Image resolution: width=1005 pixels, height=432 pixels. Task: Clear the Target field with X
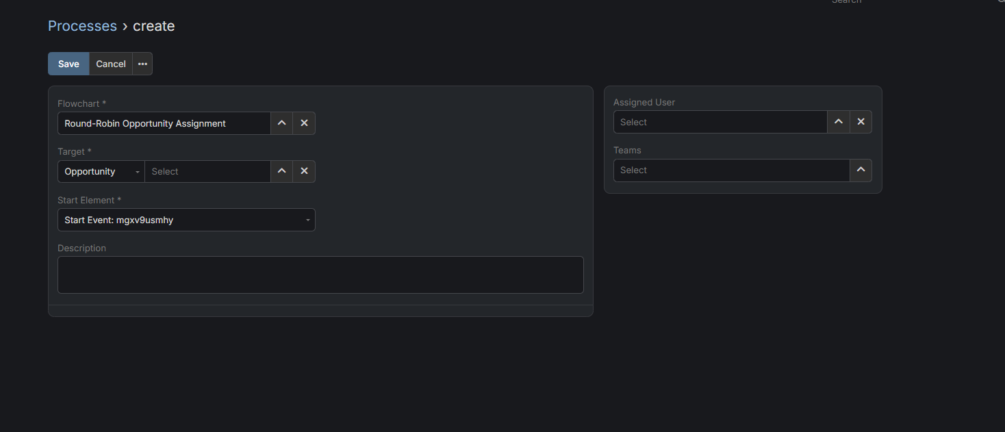click(x=304, y=171)
